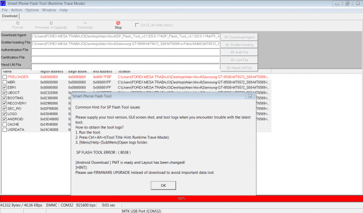
Task: Click the Auth File button
Action: point(239,52)
